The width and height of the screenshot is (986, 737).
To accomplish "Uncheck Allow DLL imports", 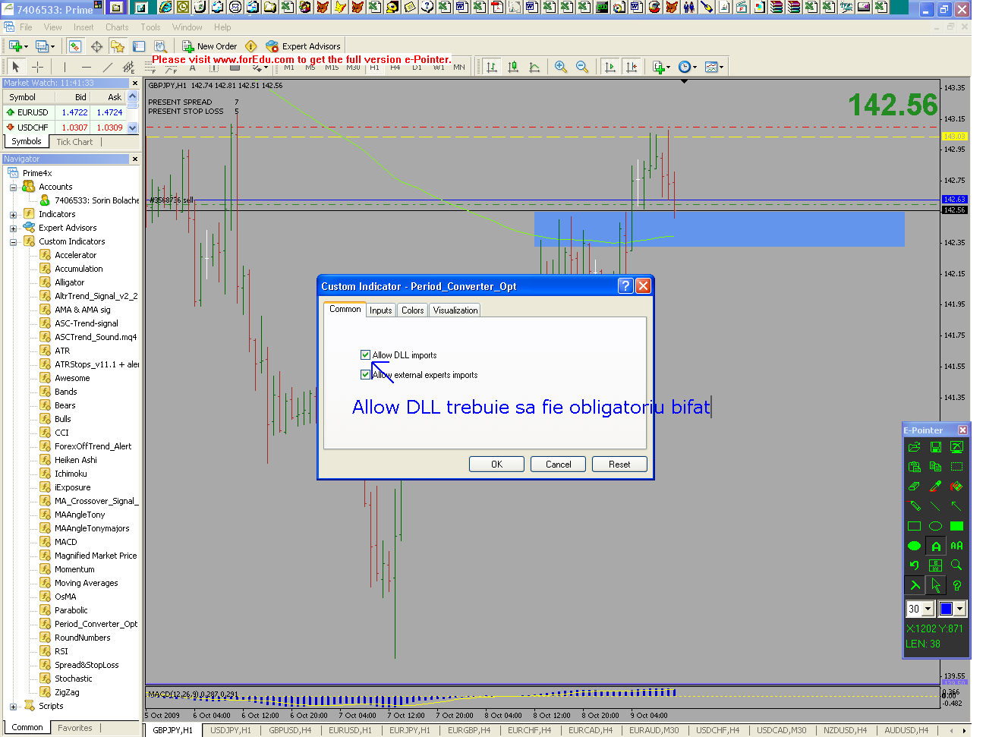I will click(x=366, y=354).
